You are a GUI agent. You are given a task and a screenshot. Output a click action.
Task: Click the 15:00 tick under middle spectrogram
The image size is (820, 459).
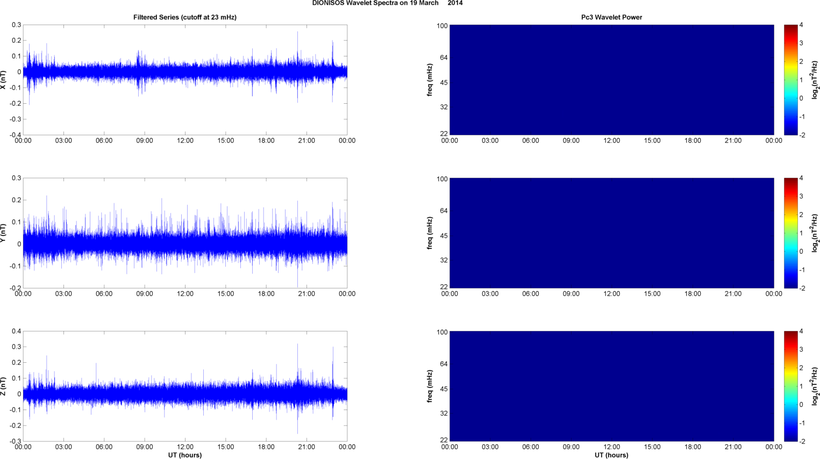coord(652,294)
